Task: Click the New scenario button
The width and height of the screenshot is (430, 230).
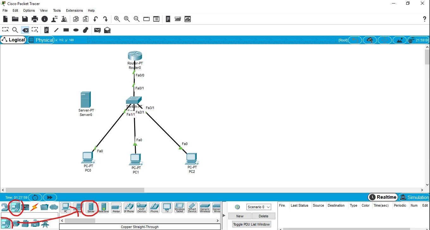Action: tap(240, 216)
